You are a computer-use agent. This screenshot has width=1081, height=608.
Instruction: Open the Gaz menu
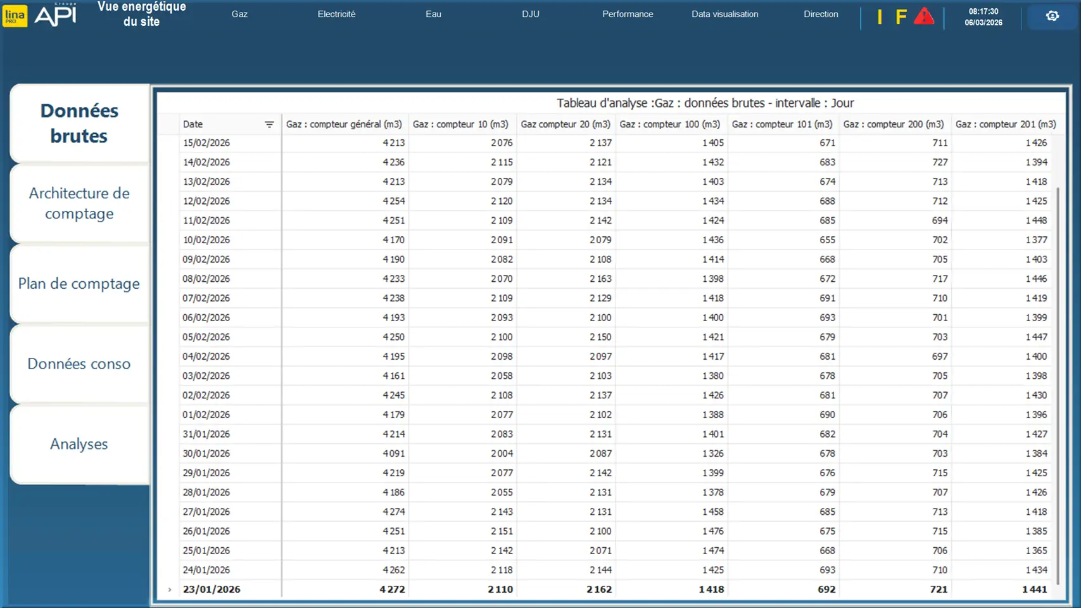(x=239, y=14)
